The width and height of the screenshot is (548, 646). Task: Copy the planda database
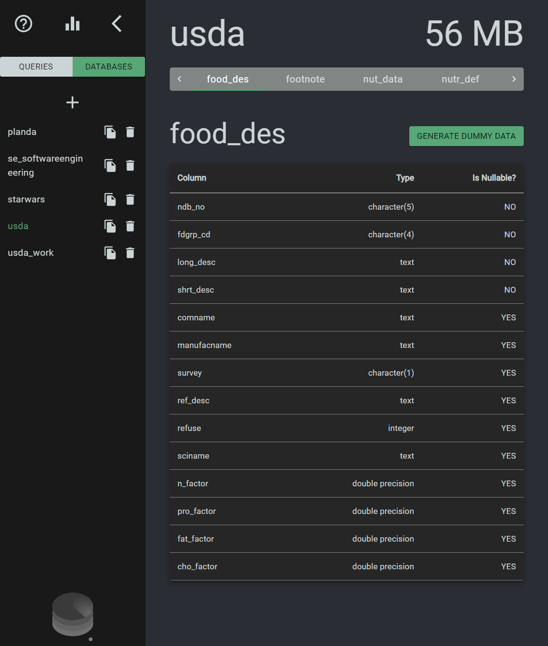110,132
